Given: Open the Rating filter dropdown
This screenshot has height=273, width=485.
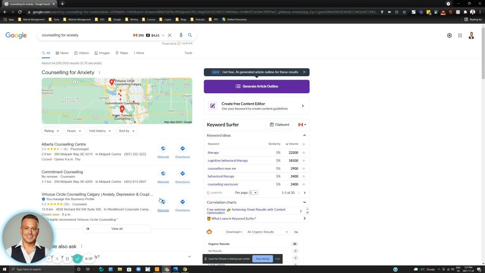Looking at the screenshot, I should (x=52, y=131).
